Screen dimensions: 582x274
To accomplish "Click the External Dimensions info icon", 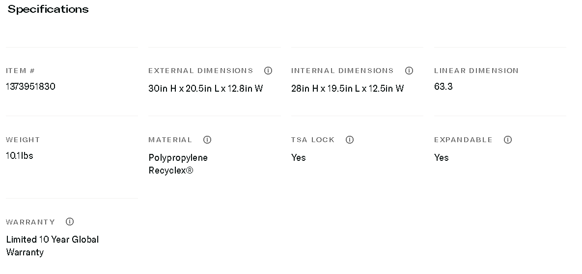I will 268,71.
